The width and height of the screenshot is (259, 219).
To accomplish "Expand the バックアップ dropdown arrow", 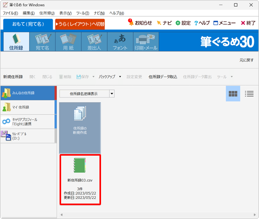I will [x=120, y=77].
